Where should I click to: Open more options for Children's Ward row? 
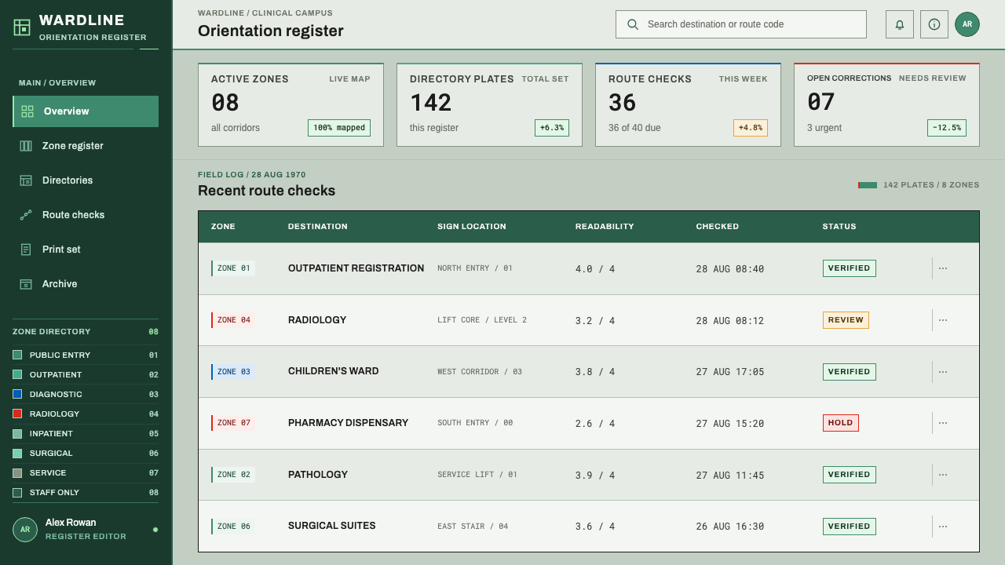[943, 372]
